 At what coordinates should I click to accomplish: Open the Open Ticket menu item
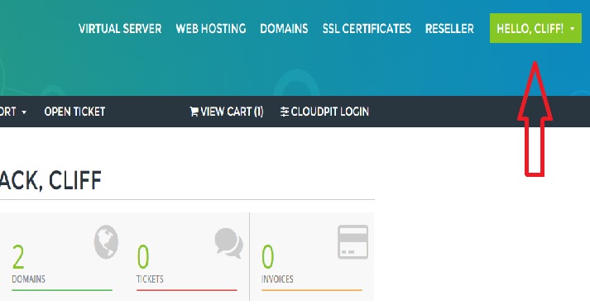pyautogui.click(x=74, y=112)
